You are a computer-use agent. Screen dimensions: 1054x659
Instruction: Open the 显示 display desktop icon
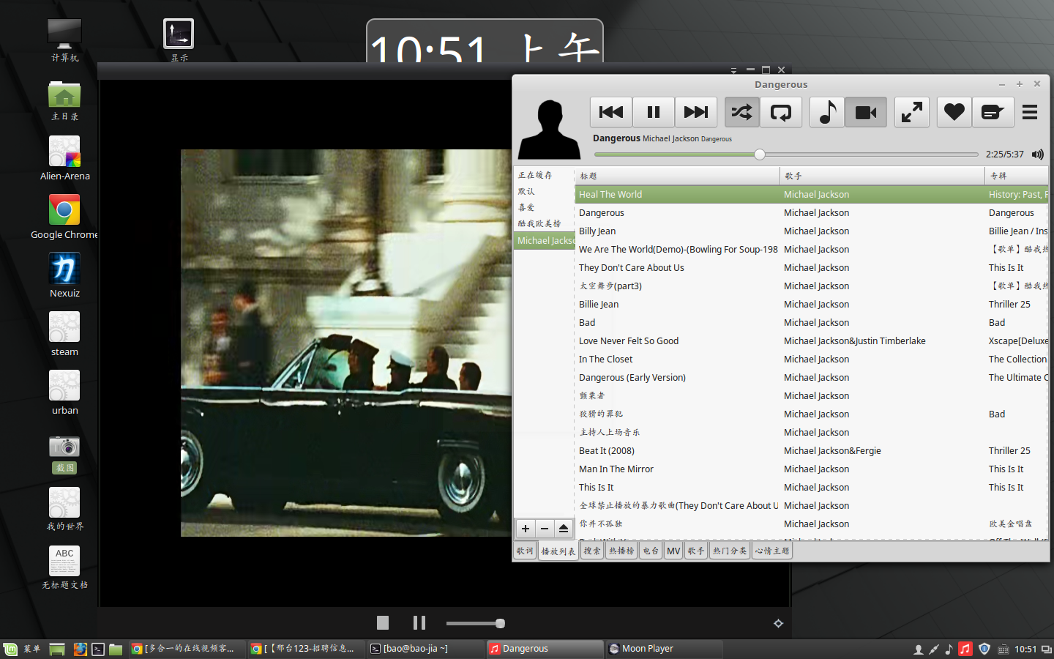[179, 40]
